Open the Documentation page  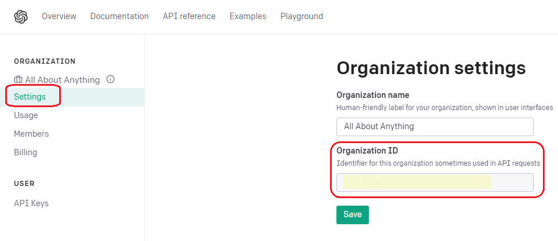(119, 16)
